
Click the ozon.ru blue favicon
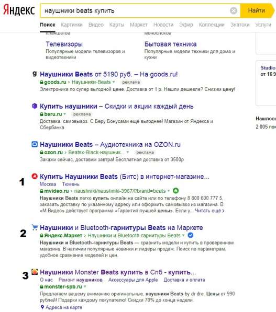pos(35,144)
